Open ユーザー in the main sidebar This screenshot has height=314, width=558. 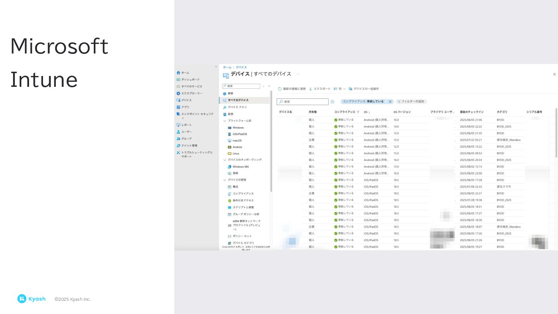point(184,132)
